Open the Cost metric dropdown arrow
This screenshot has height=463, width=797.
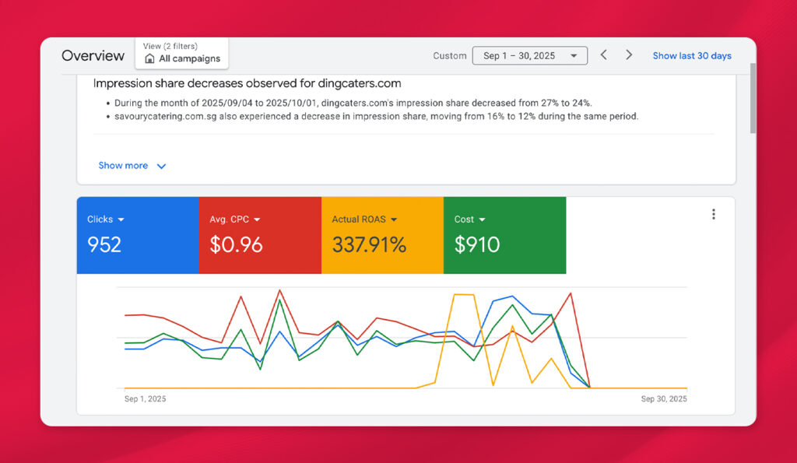[x=483, y=220]
